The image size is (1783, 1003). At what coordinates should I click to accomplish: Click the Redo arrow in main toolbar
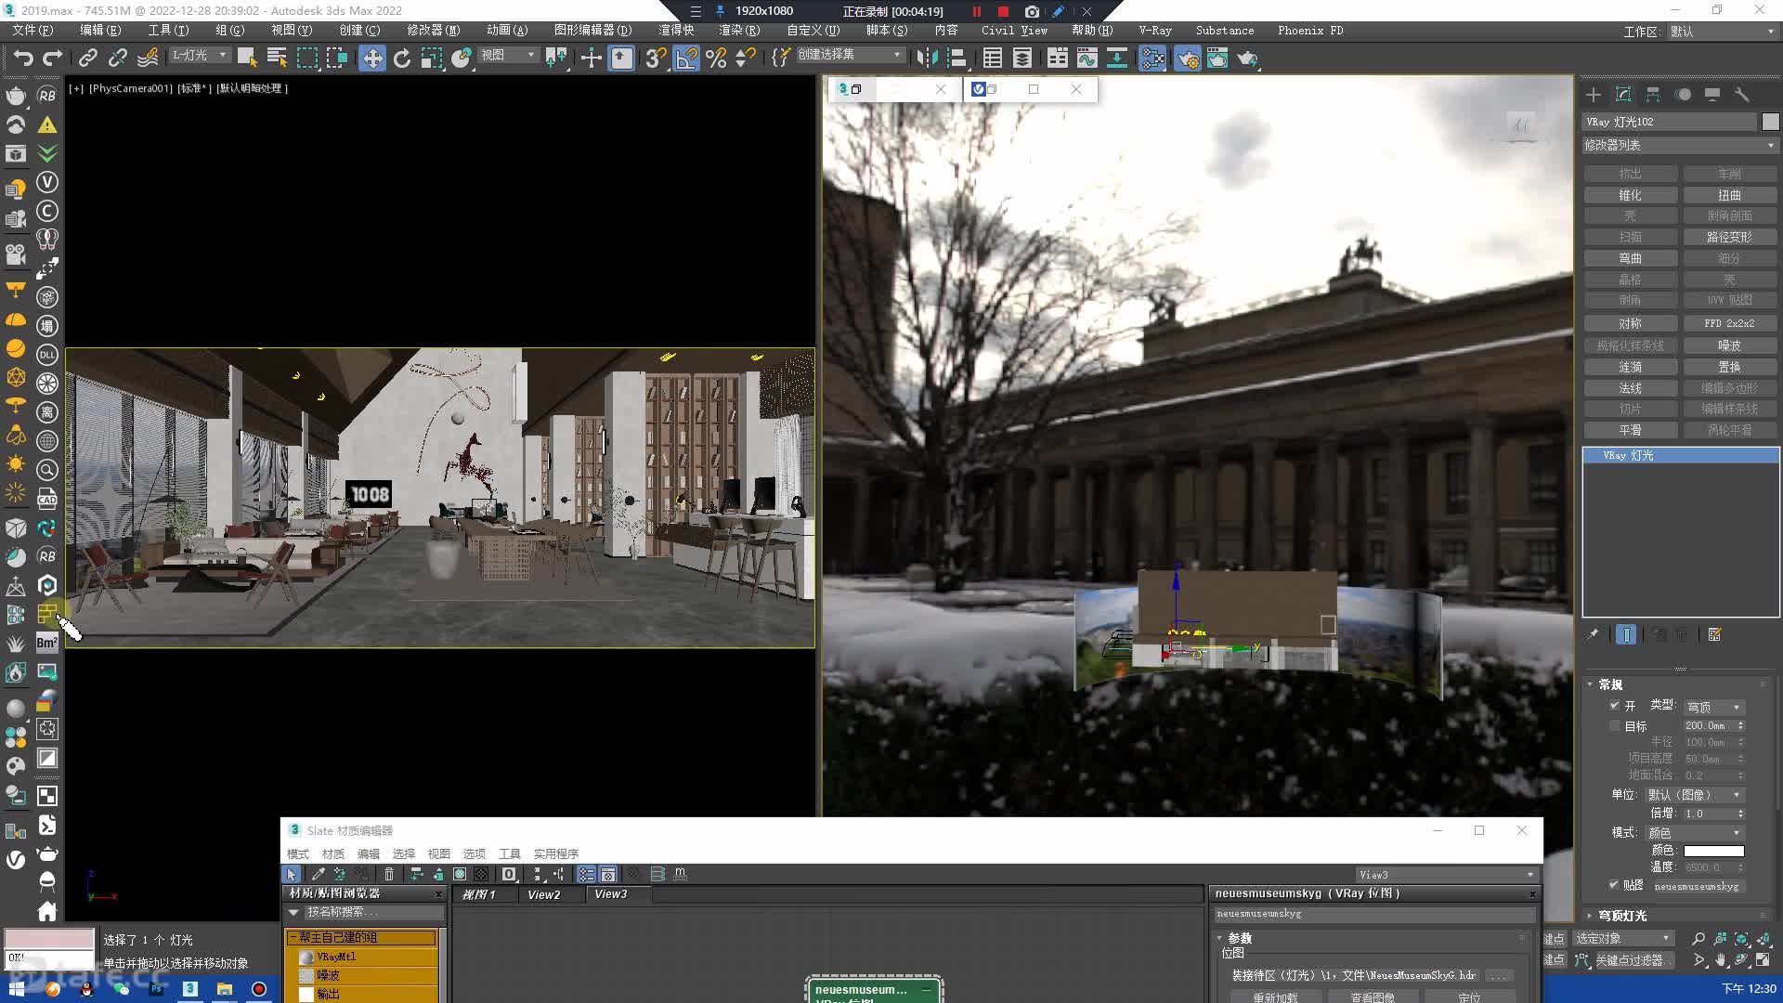53,59
